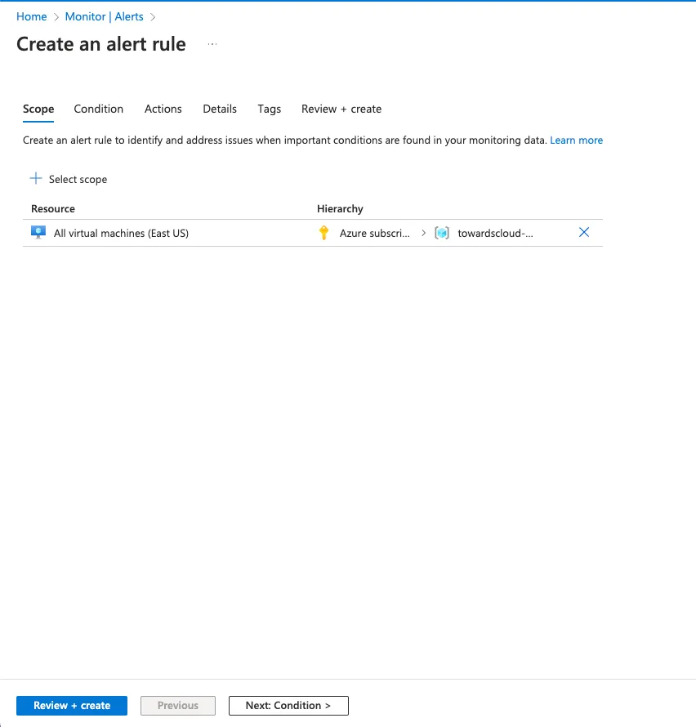
Task: Click the Hierarchy column header
Action: tap(340, 208)
